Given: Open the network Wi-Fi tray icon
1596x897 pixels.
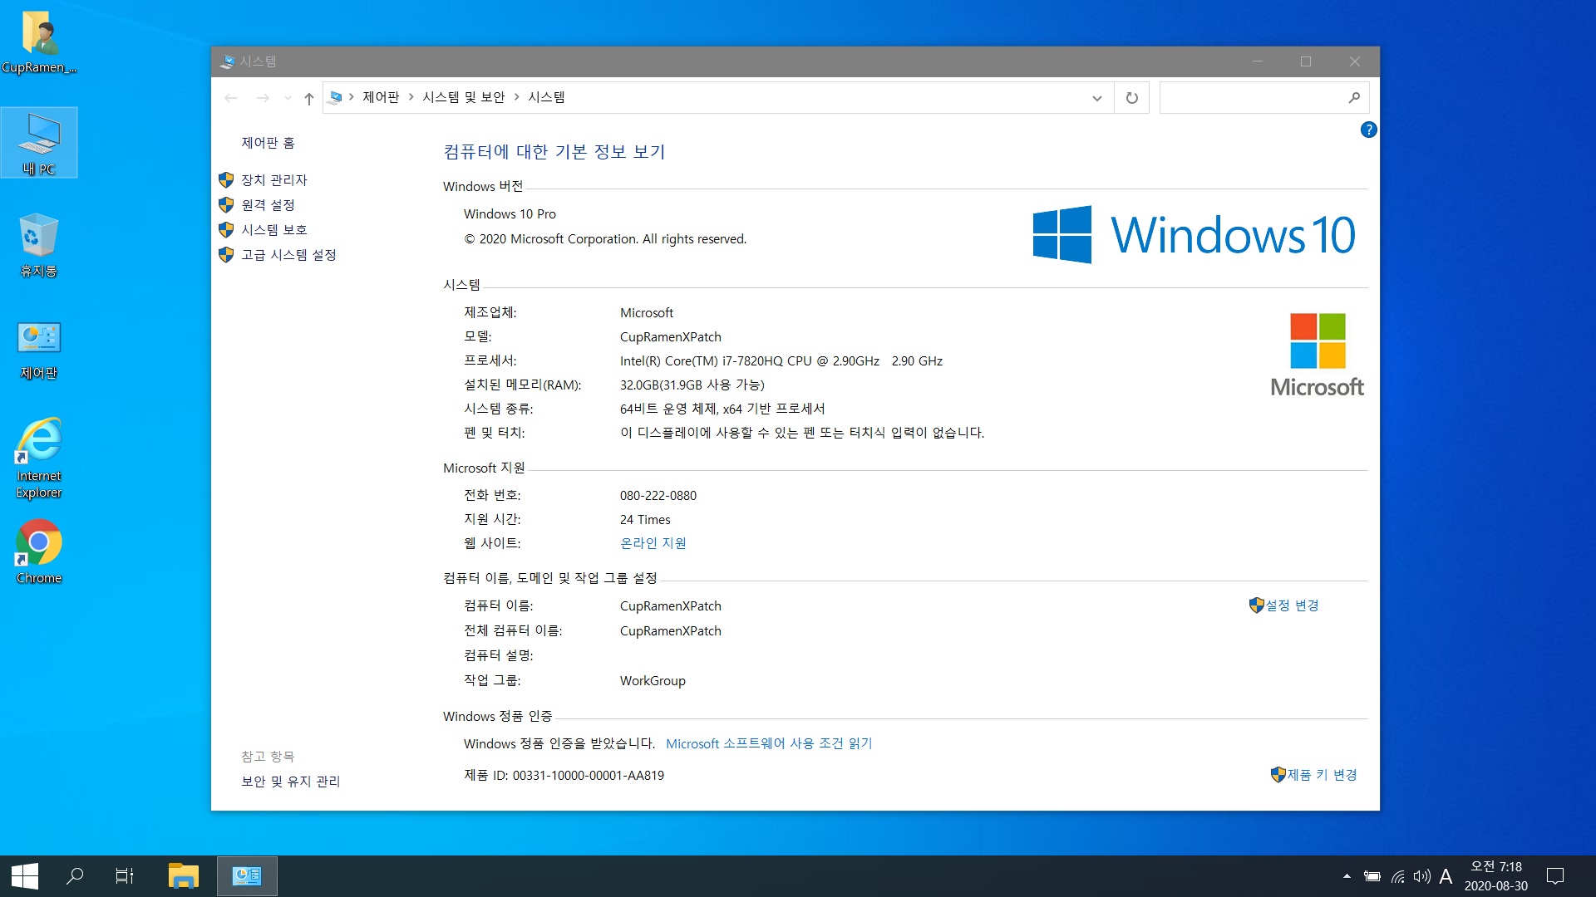Looking at the screenshot, I should tap(1398, 876).
